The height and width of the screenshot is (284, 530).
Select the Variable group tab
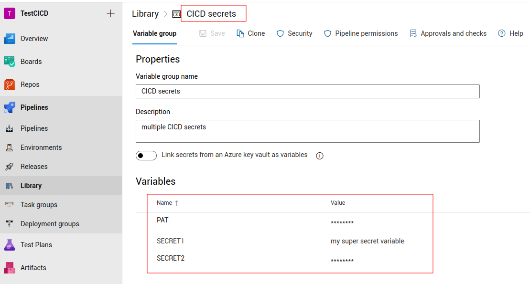(x=154, y=33)
